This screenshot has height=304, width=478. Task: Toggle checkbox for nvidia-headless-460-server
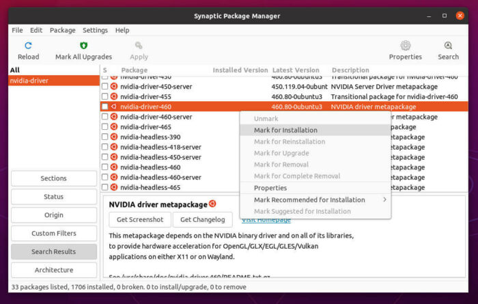point(105,177)
